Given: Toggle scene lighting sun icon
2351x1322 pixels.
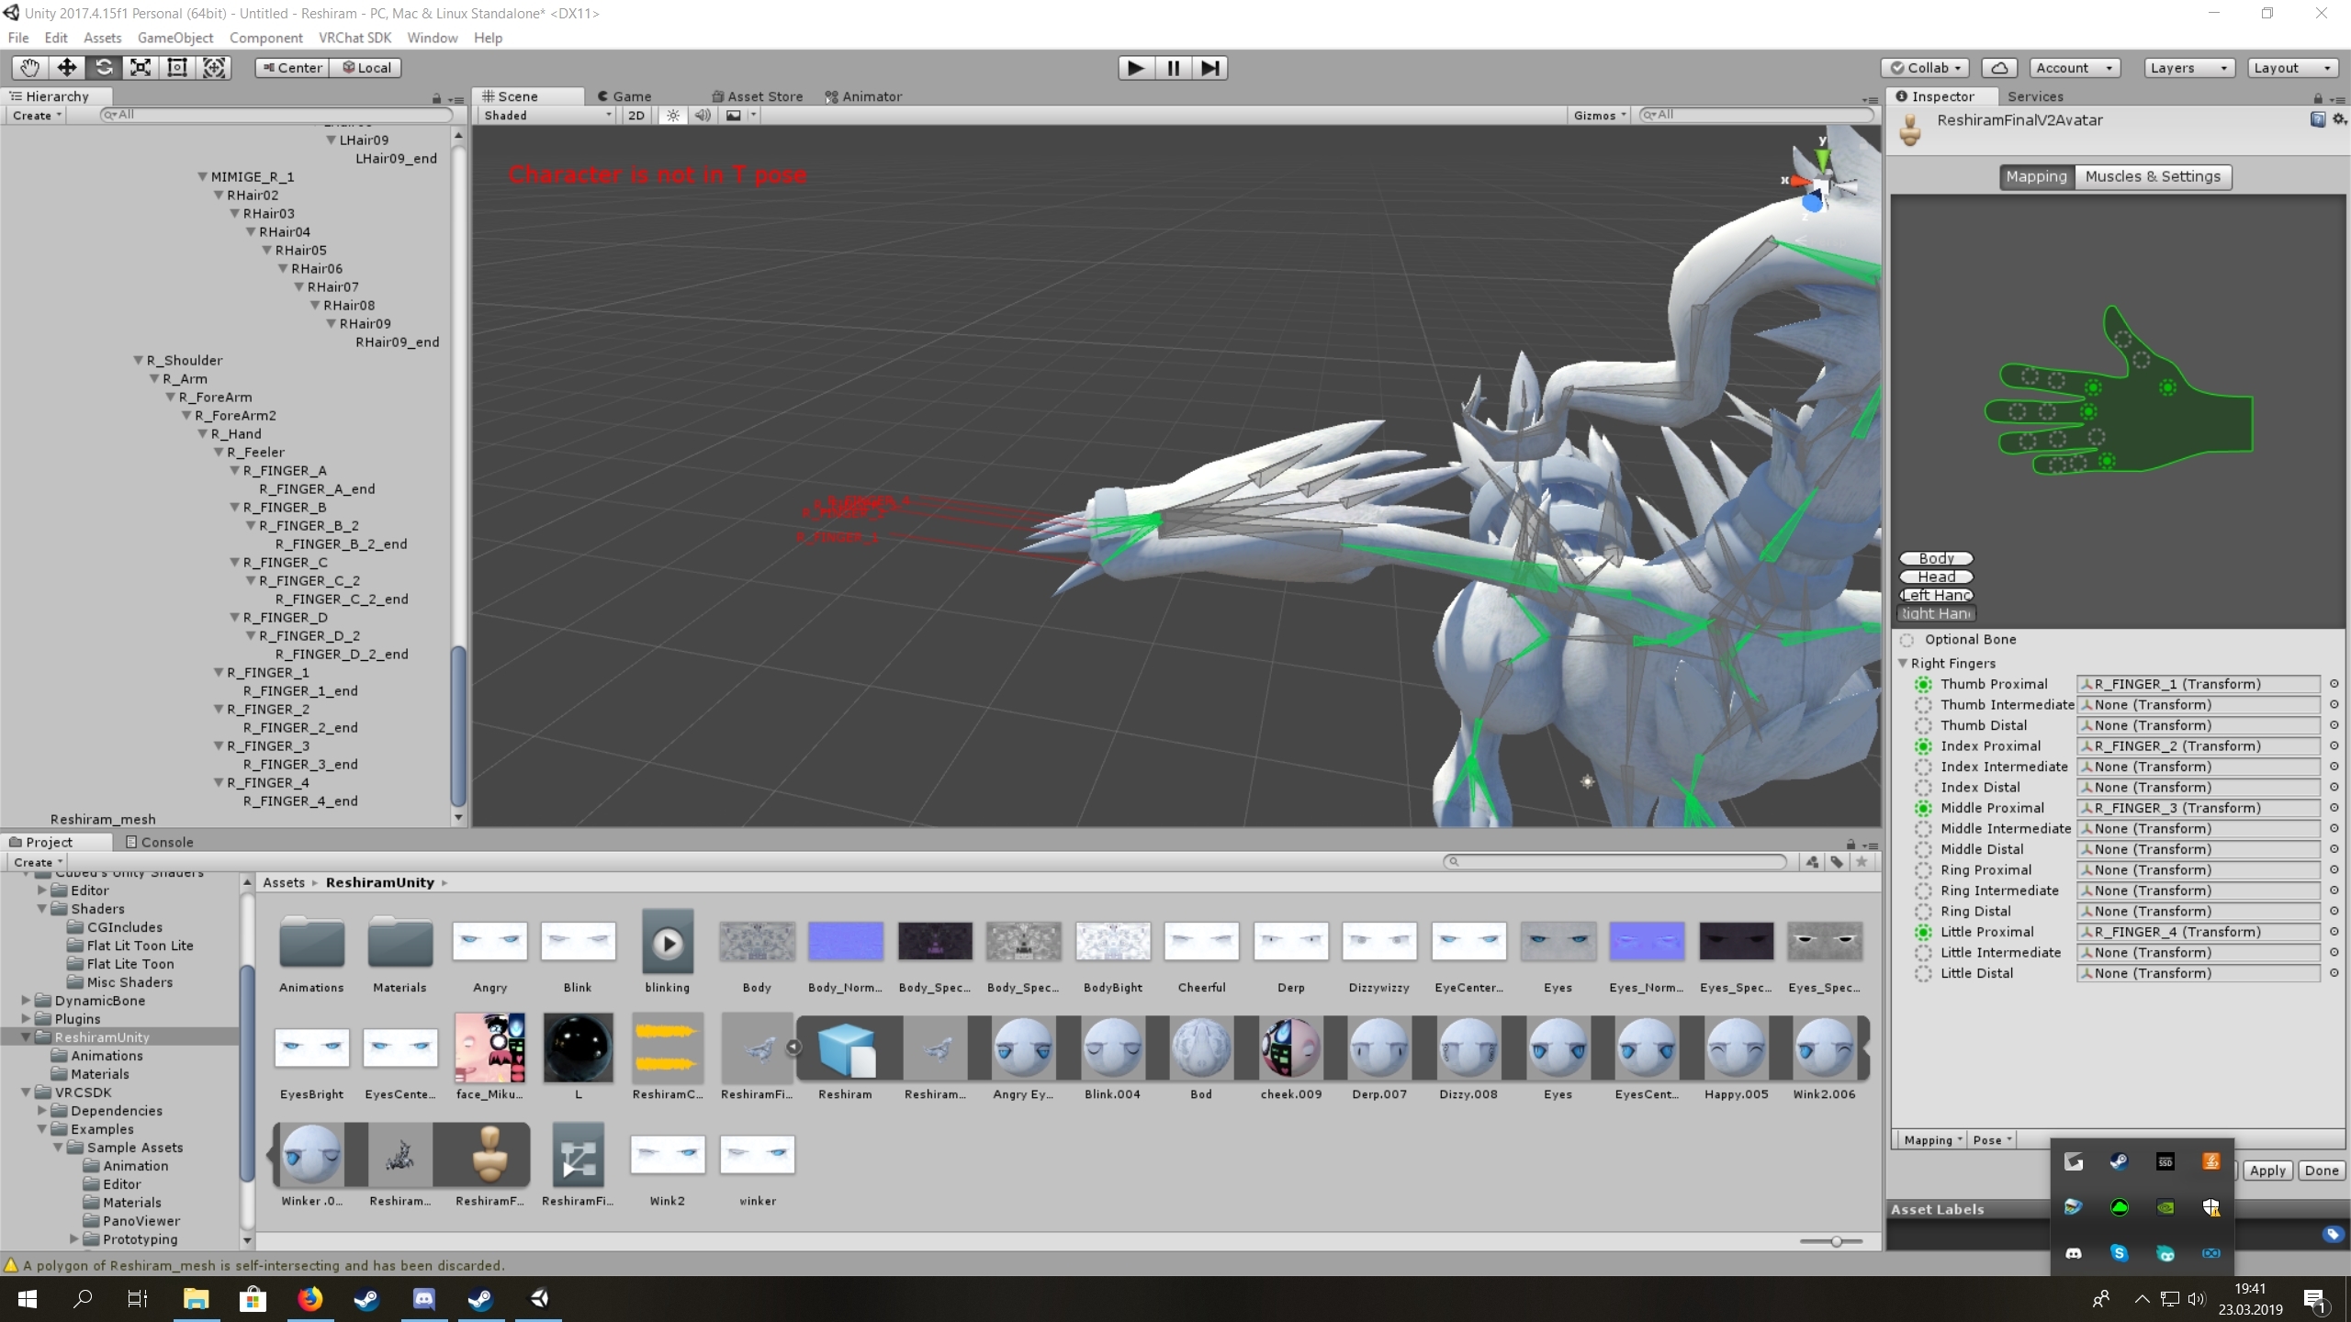Looking at the screenshot, I should pyautogui.click(x=673, y=115).
